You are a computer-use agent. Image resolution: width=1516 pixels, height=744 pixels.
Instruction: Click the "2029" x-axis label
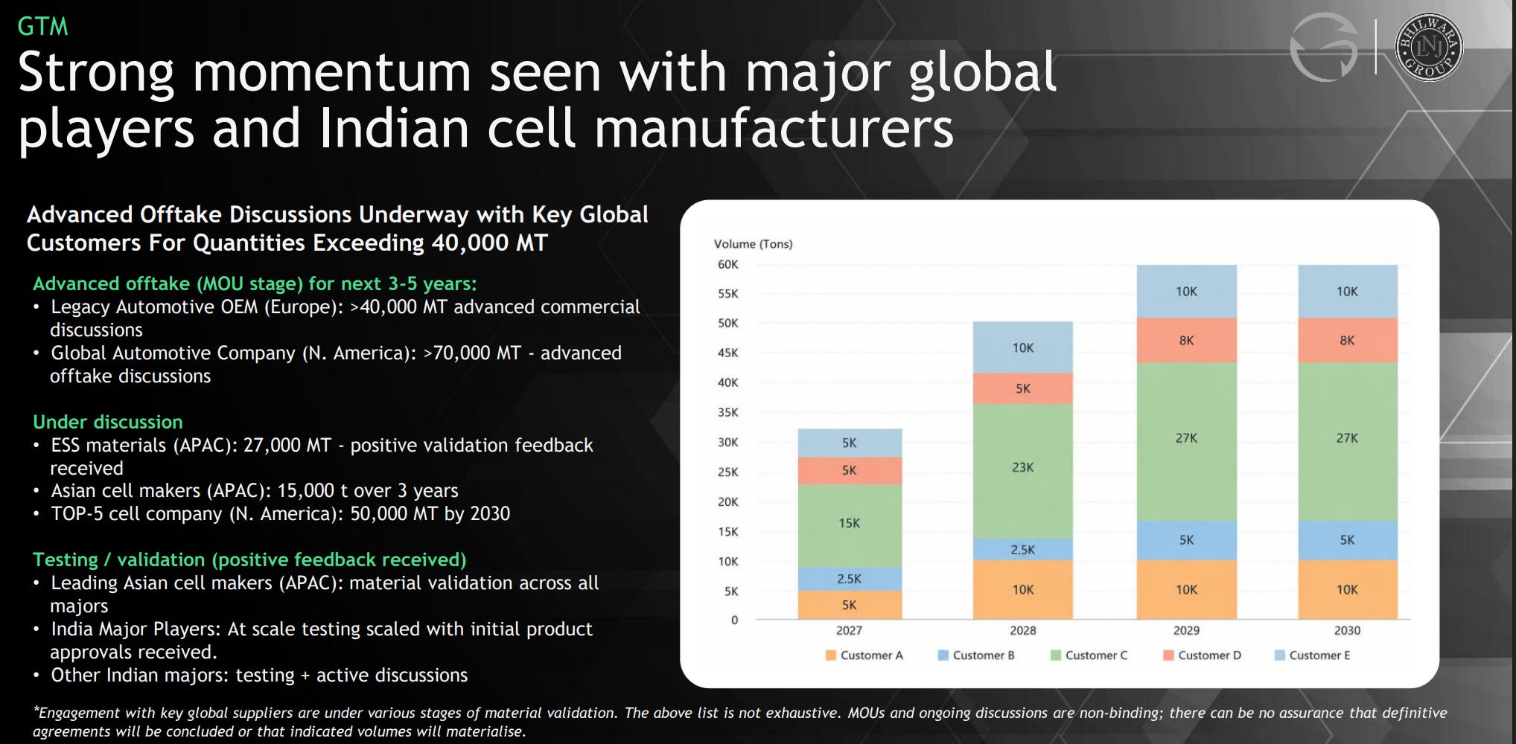pos(1187,630)
